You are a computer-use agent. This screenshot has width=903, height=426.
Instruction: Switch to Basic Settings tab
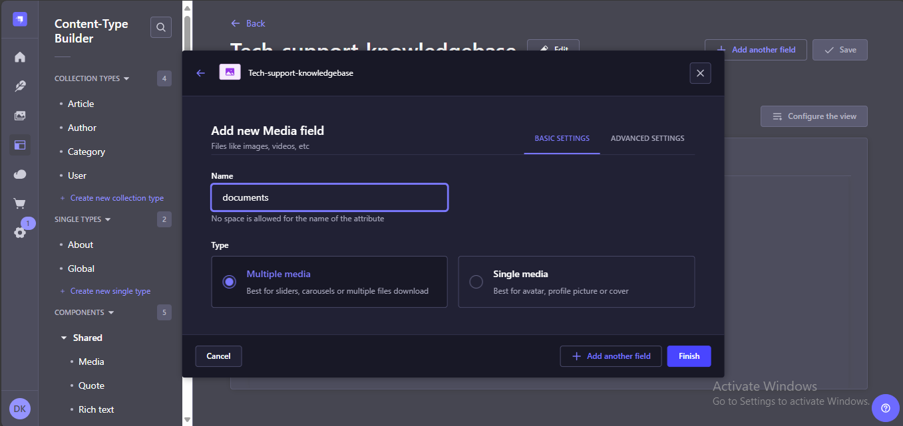pos(562,138)
